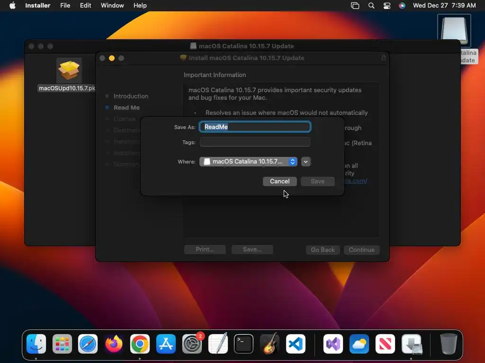Open Firefox from the Dock
This screenshot has height=363, width=485.
pyautogui.click(x=114, y=344)
